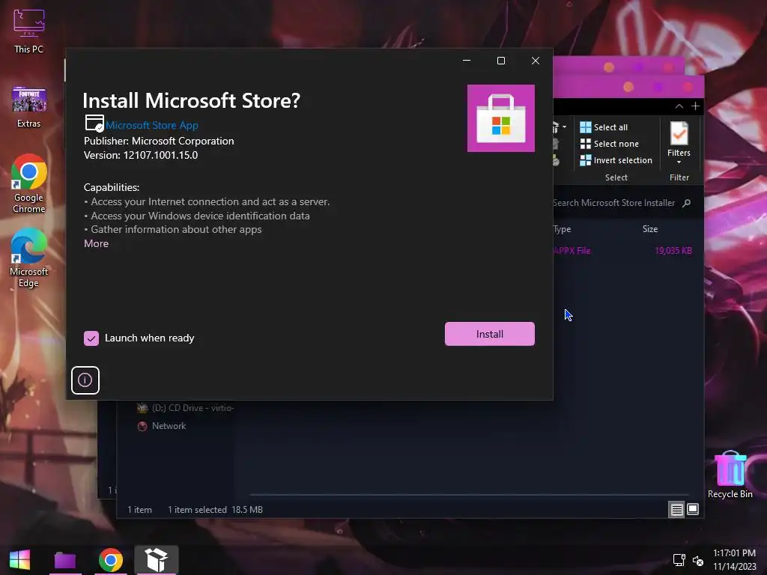Sort by the Type column header
The image size is (767, 575).
[x=562, y=229]
